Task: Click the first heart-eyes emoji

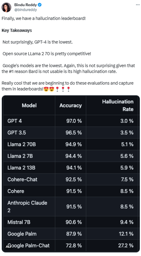Action: pos(46,89)
